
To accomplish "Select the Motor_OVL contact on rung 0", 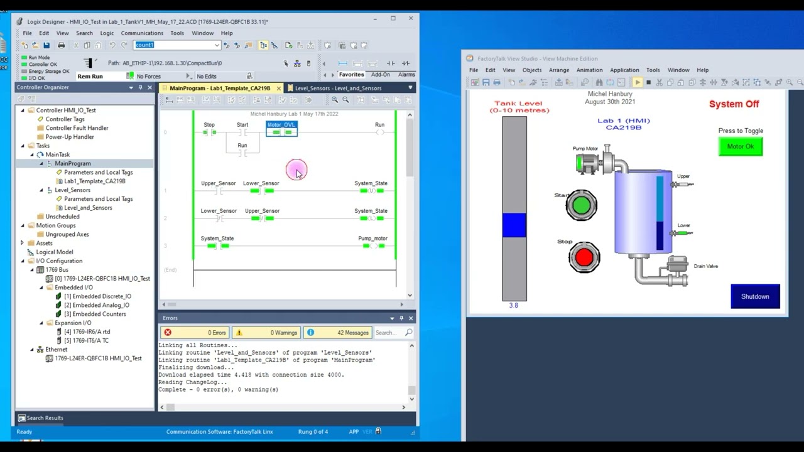I will pyautogui.click(x=281, y=129).
